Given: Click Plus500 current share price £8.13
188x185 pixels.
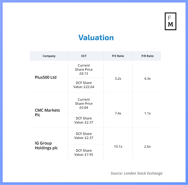Looking at the screenshot, I should tap(84, 69).
